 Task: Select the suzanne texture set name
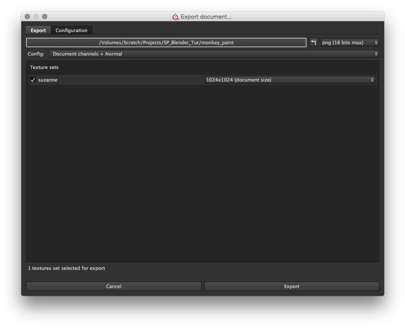pos(48,80)
